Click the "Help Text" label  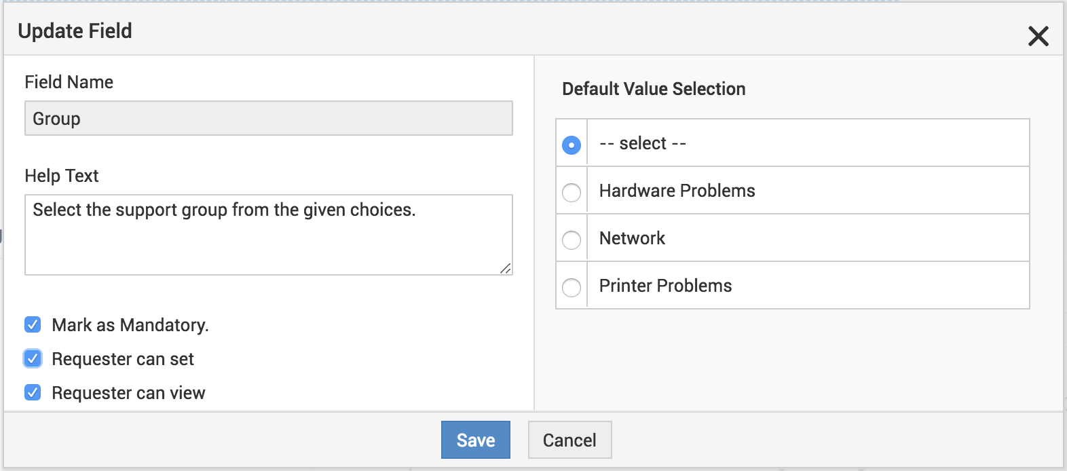[62, 176]
